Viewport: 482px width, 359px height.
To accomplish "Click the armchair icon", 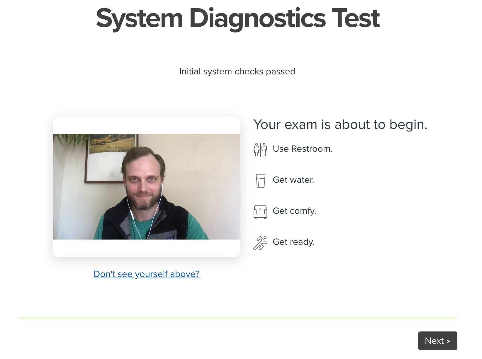I will coord(260,212).
